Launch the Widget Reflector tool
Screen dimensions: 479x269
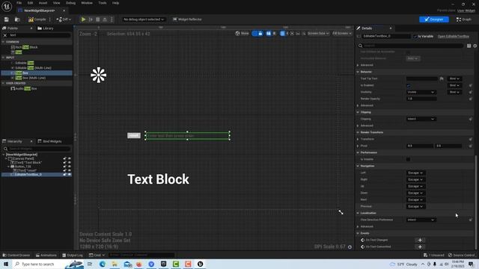tap(187, 19)
